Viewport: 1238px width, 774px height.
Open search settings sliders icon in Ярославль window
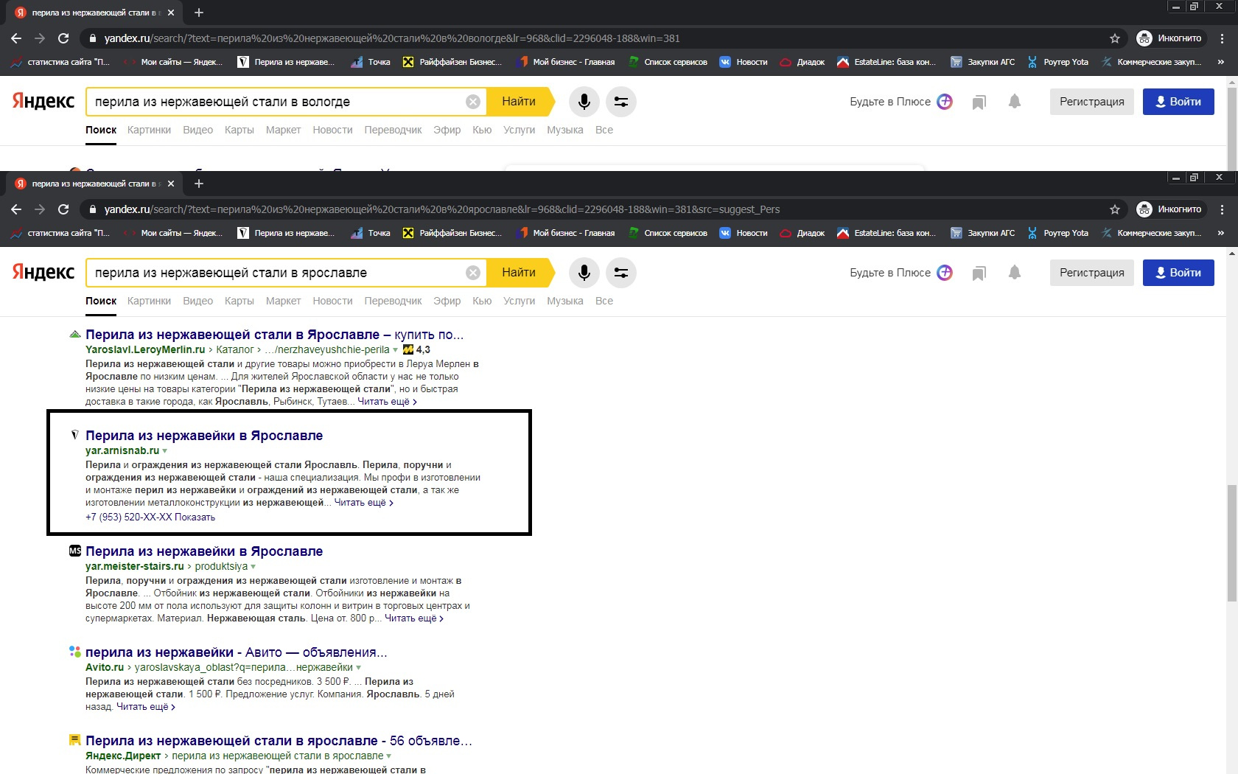tap(621, 273)
